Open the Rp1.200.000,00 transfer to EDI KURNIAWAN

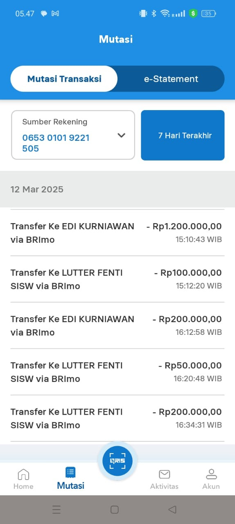[x=117, y=233]
